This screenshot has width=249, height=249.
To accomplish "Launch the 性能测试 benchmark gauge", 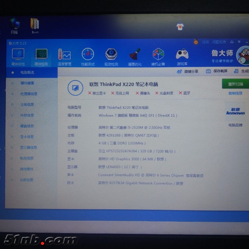I will [88, 57].
